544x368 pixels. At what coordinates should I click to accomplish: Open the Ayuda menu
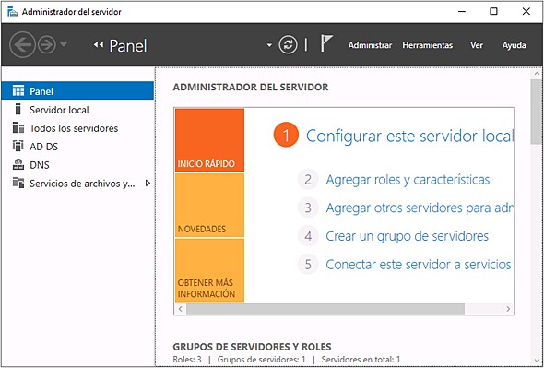point(514,45)
